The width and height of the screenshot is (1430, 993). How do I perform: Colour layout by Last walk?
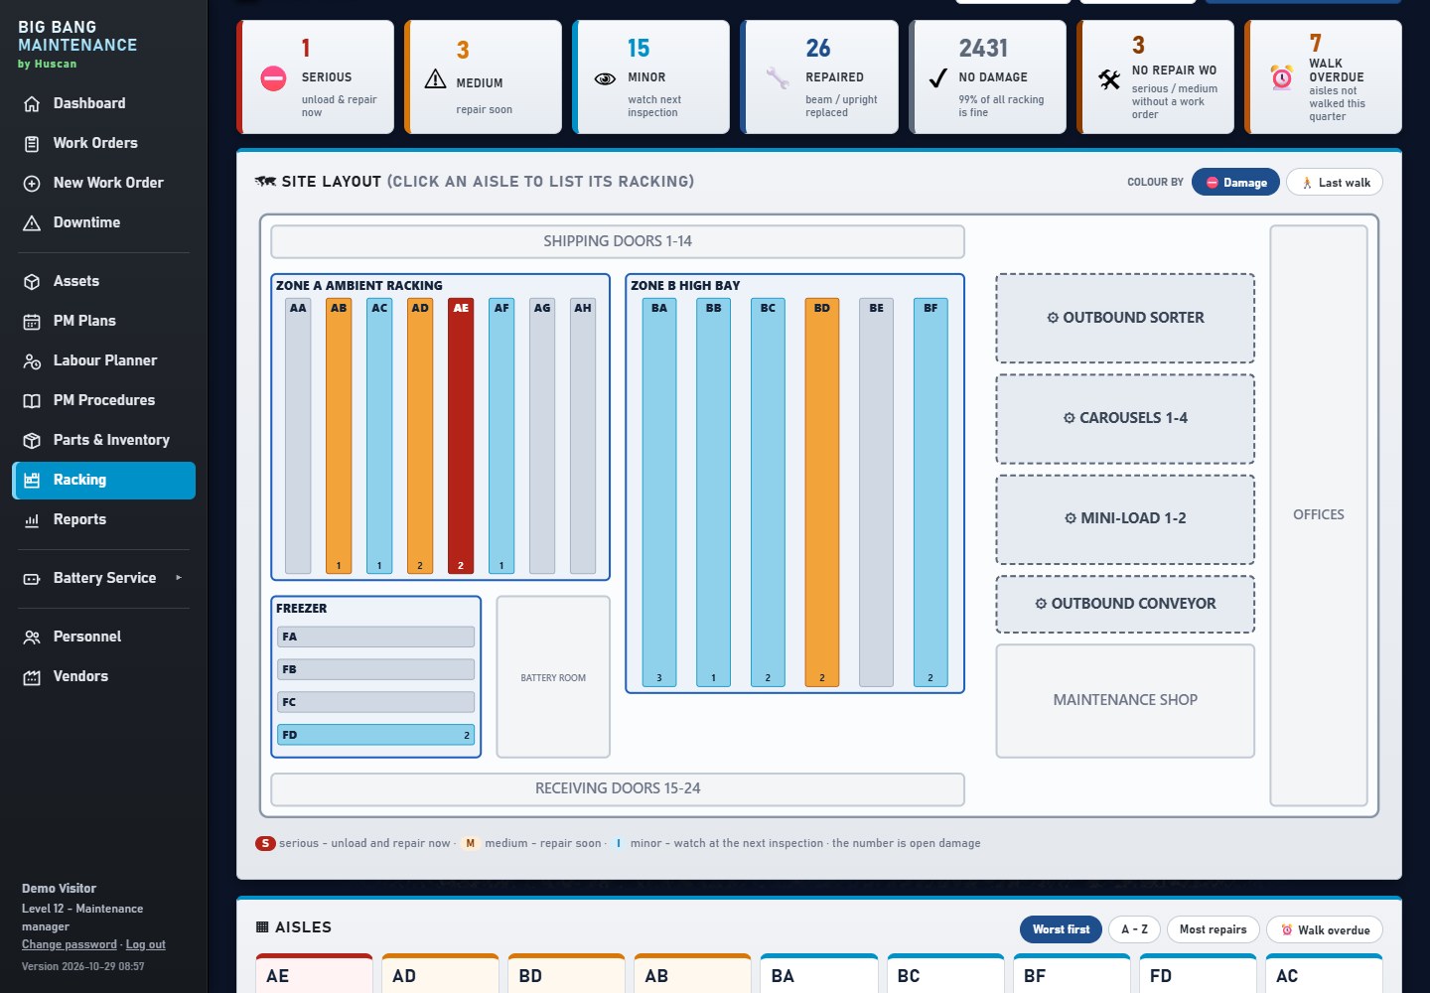click(x=1334, y=183)
